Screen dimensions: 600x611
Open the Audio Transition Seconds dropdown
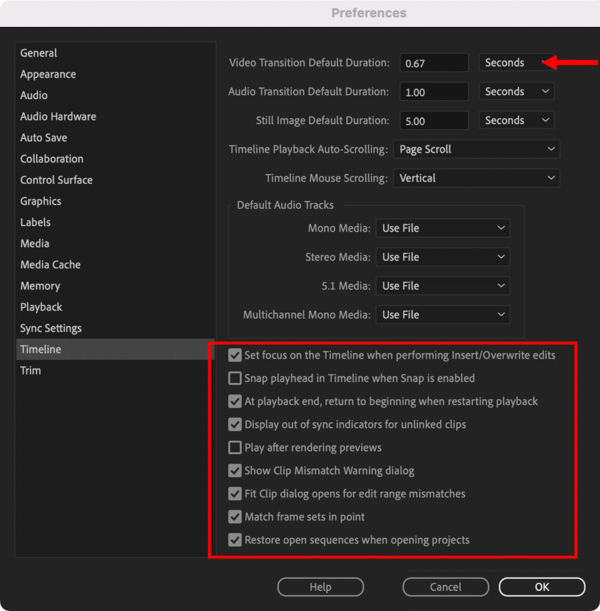pos(516,91)
